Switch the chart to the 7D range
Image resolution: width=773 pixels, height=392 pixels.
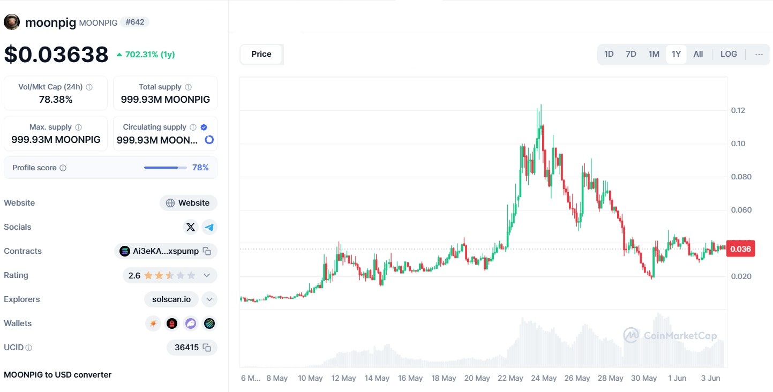tap(631, 54)
